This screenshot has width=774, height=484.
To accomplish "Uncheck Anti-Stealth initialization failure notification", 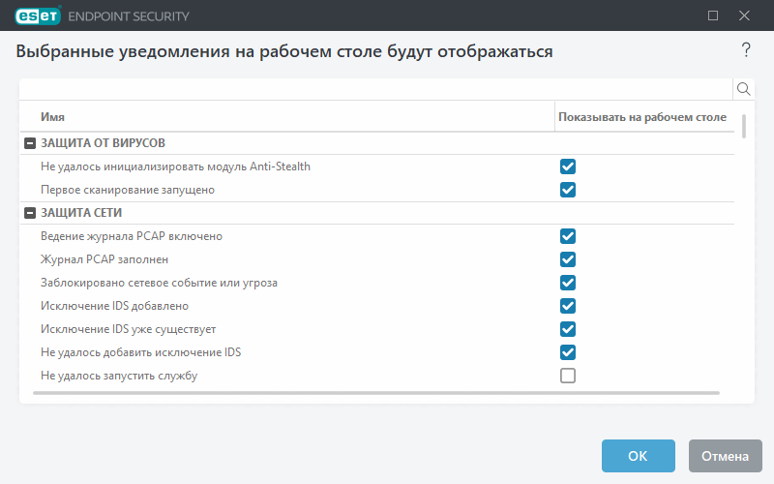I will click(568, 166).
